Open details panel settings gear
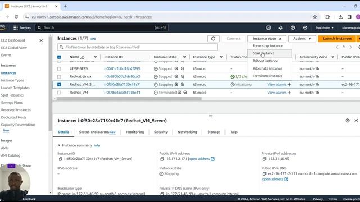The image size is (360, 202). (x=348, y=121)
